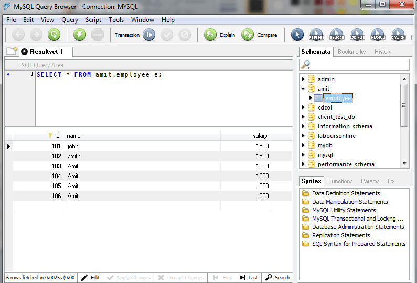
Task: Click the Data Definition Statements folder icon
Action: click(306, 193)
